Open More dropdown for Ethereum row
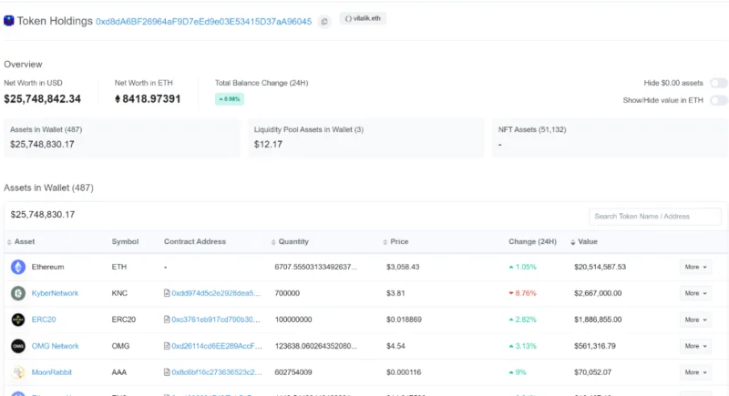The image size is (729, 396). [x=695, y=267]
